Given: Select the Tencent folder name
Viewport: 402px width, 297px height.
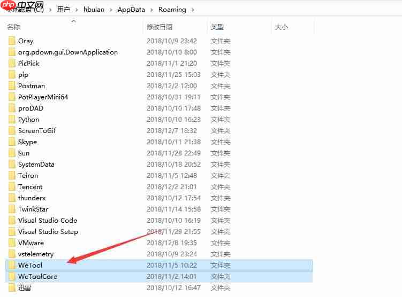Looking at the screenshot, I should point(31,187).
